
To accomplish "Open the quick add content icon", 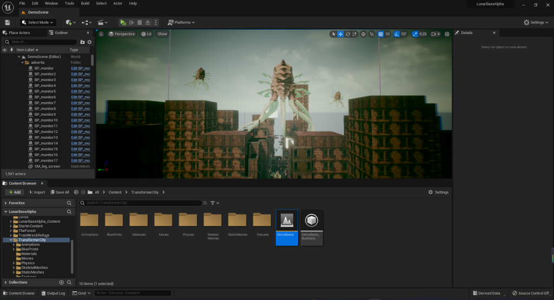I will click(x=71, y=22).
